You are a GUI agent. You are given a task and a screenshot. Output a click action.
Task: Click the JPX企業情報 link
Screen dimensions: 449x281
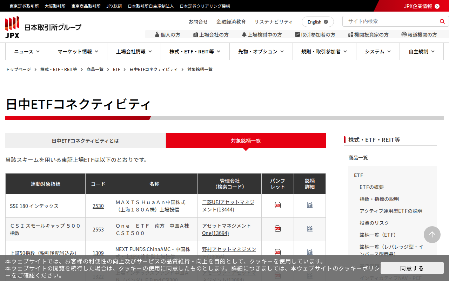coord(422,6)
